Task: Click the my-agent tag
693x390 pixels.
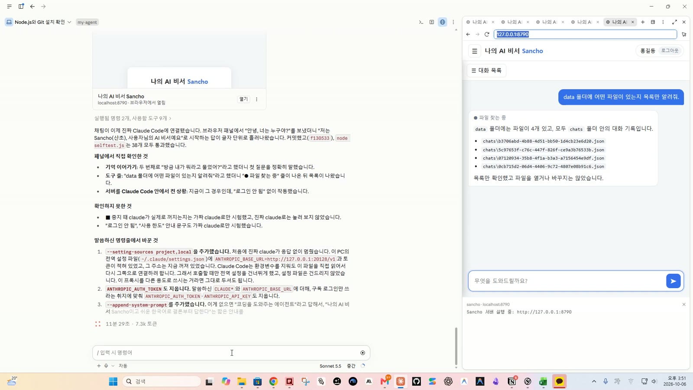Action: 87,22
